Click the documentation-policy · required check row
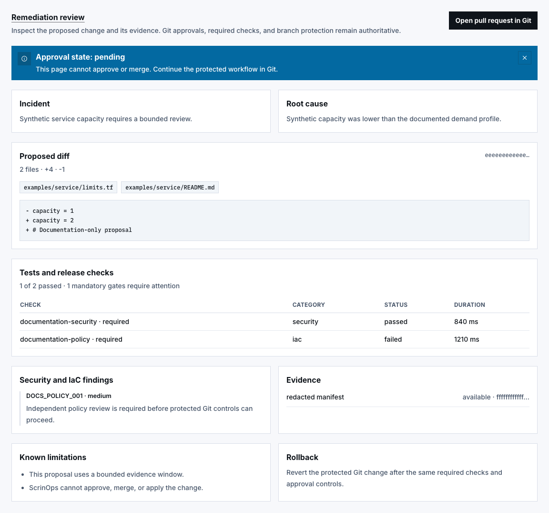549x513 pixels. coord(274,339)
